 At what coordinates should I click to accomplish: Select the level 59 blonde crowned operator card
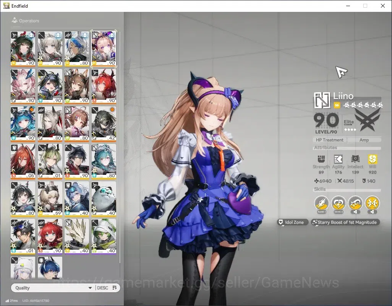(50, 199)
